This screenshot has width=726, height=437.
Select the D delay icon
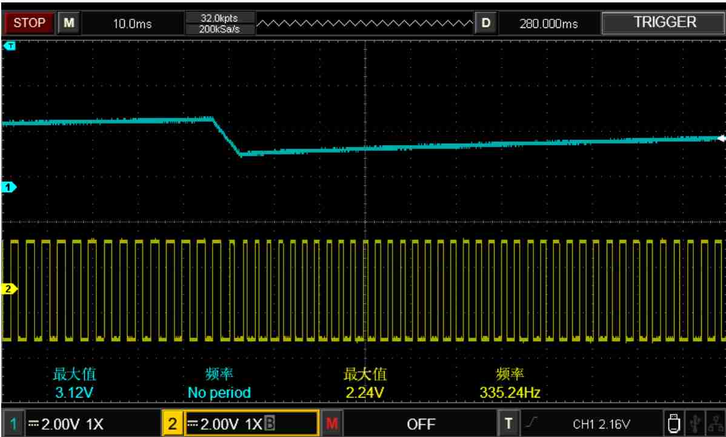pos(486,23)
